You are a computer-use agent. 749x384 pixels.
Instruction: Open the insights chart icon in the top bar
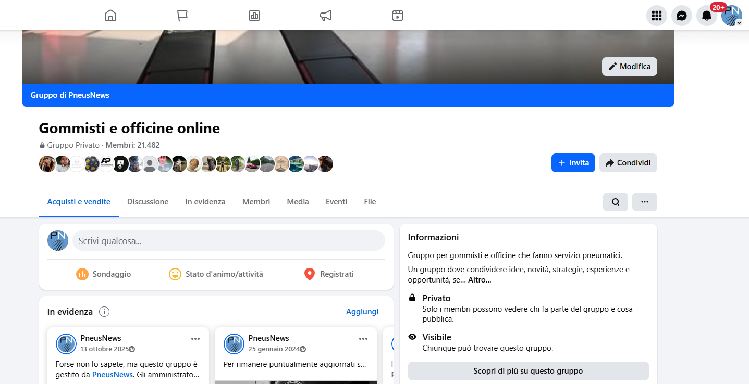coord(254,16)
